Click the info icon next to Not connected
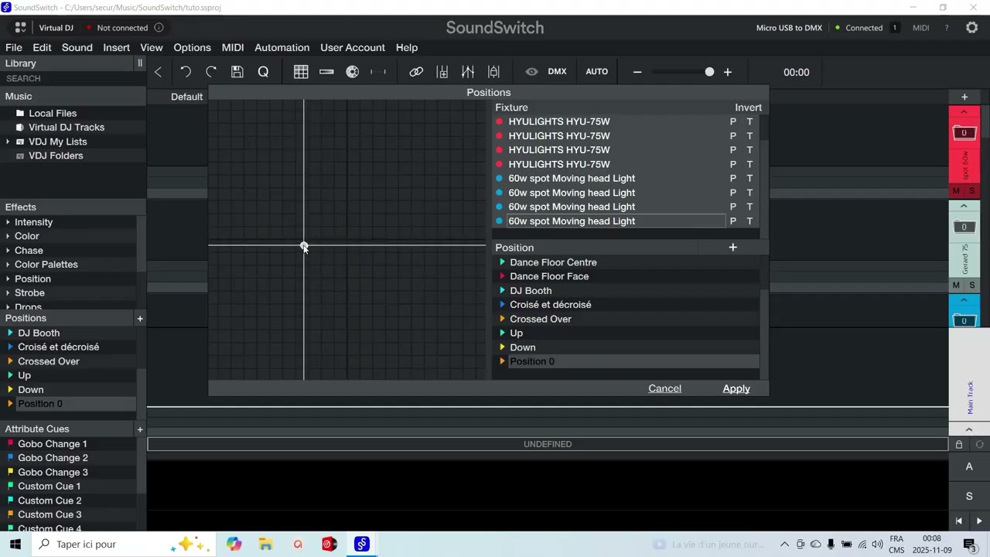The height and width of the screenshot is (557, 990). pos(159,28)
